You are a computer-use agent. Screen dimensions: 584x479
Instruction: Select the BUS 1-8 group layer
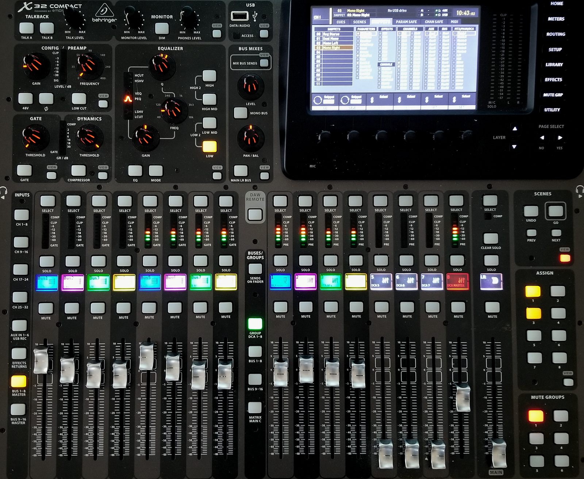coord(255,352)
